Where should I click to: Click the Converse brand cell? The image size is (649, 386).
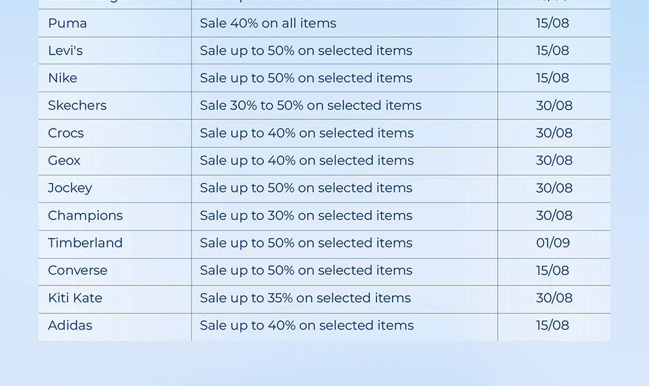pos(78,270)
